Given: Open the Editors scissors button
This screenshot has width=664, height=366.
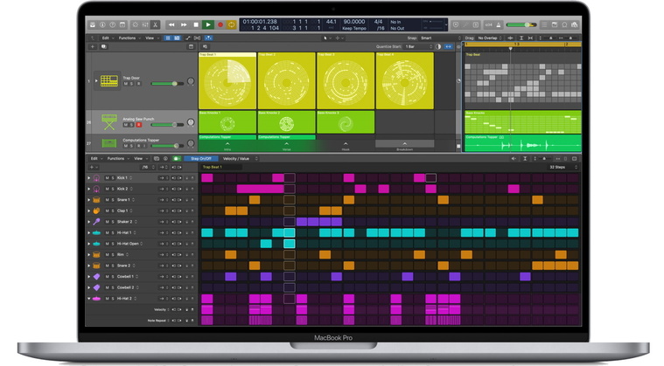Looking at the screenshot, I should 156,25.
